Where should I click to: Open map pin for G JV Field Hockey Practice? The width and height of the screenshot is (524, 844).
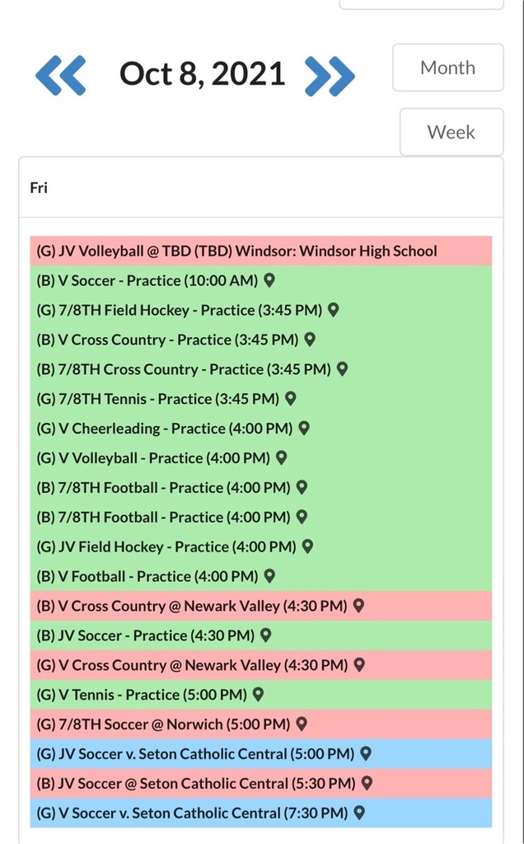(308, 546)
